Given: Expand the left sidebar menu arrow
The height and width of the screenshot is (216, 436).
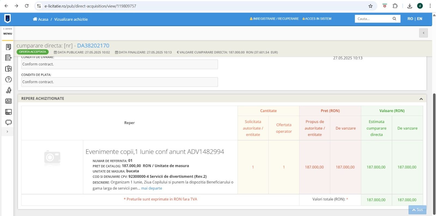Looking at the screenshot, I should click(7, 131).
